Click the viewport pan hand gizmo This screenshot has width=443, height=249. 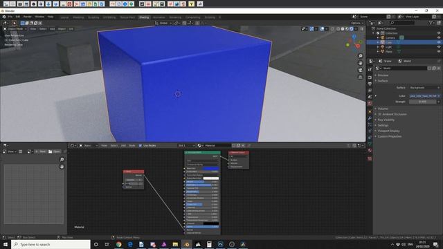[x=360, y=63]
